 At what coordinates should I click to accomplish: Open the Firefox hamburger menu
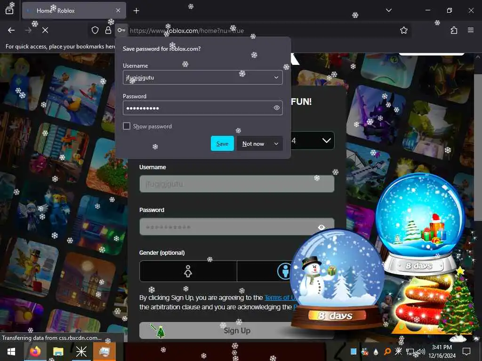tap(471, 30)
